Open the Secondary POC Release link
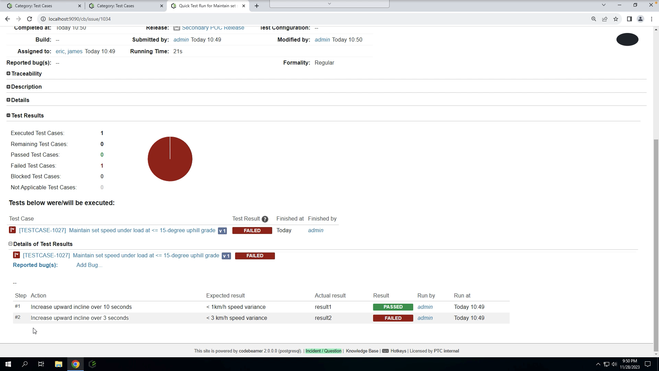 [213, 28]
